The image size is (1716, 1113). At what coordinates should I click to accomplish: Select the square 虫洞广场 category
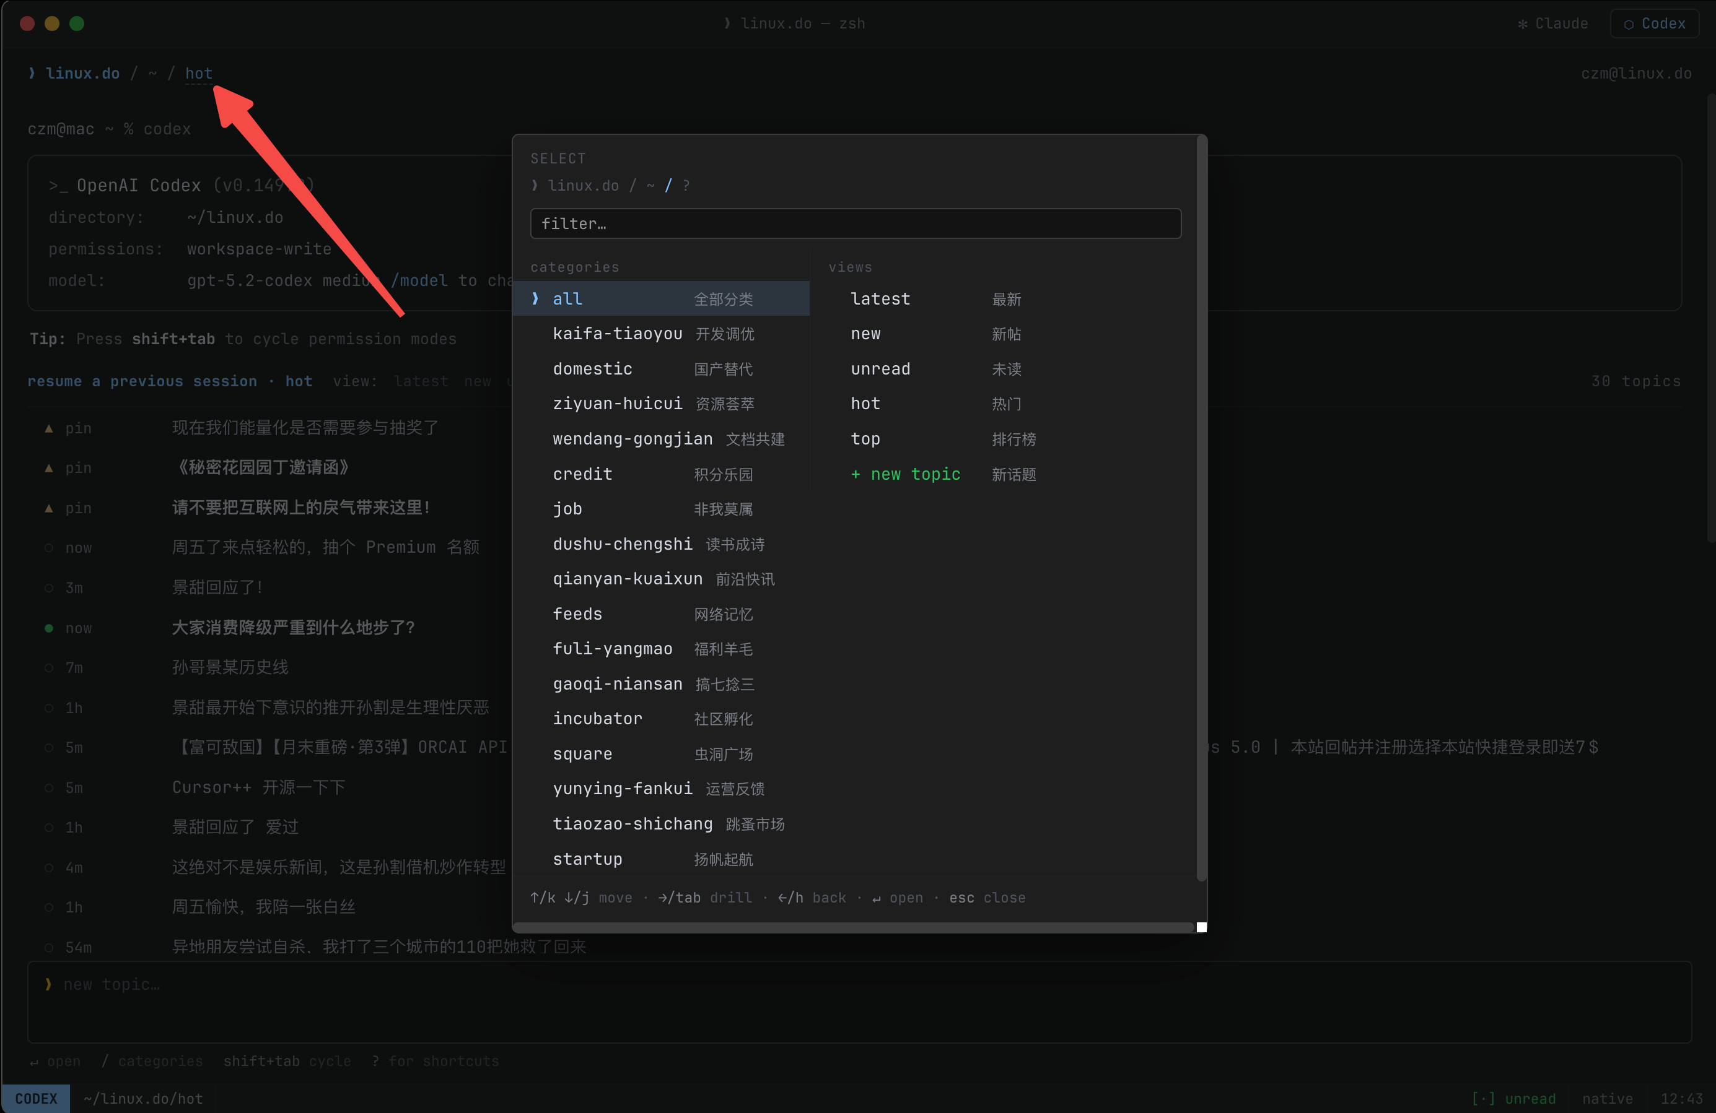pos(661,753)
